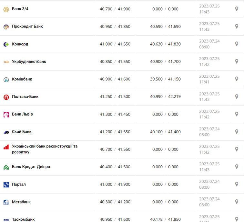Screen dimensions: 244x222
Task: Click the Конкорд bank logo icon
Action: [6, 44]
